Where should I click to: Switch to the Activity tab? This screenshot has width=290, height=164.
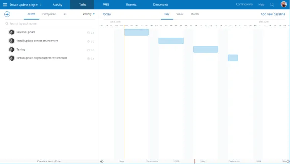[x=57, y=5]
